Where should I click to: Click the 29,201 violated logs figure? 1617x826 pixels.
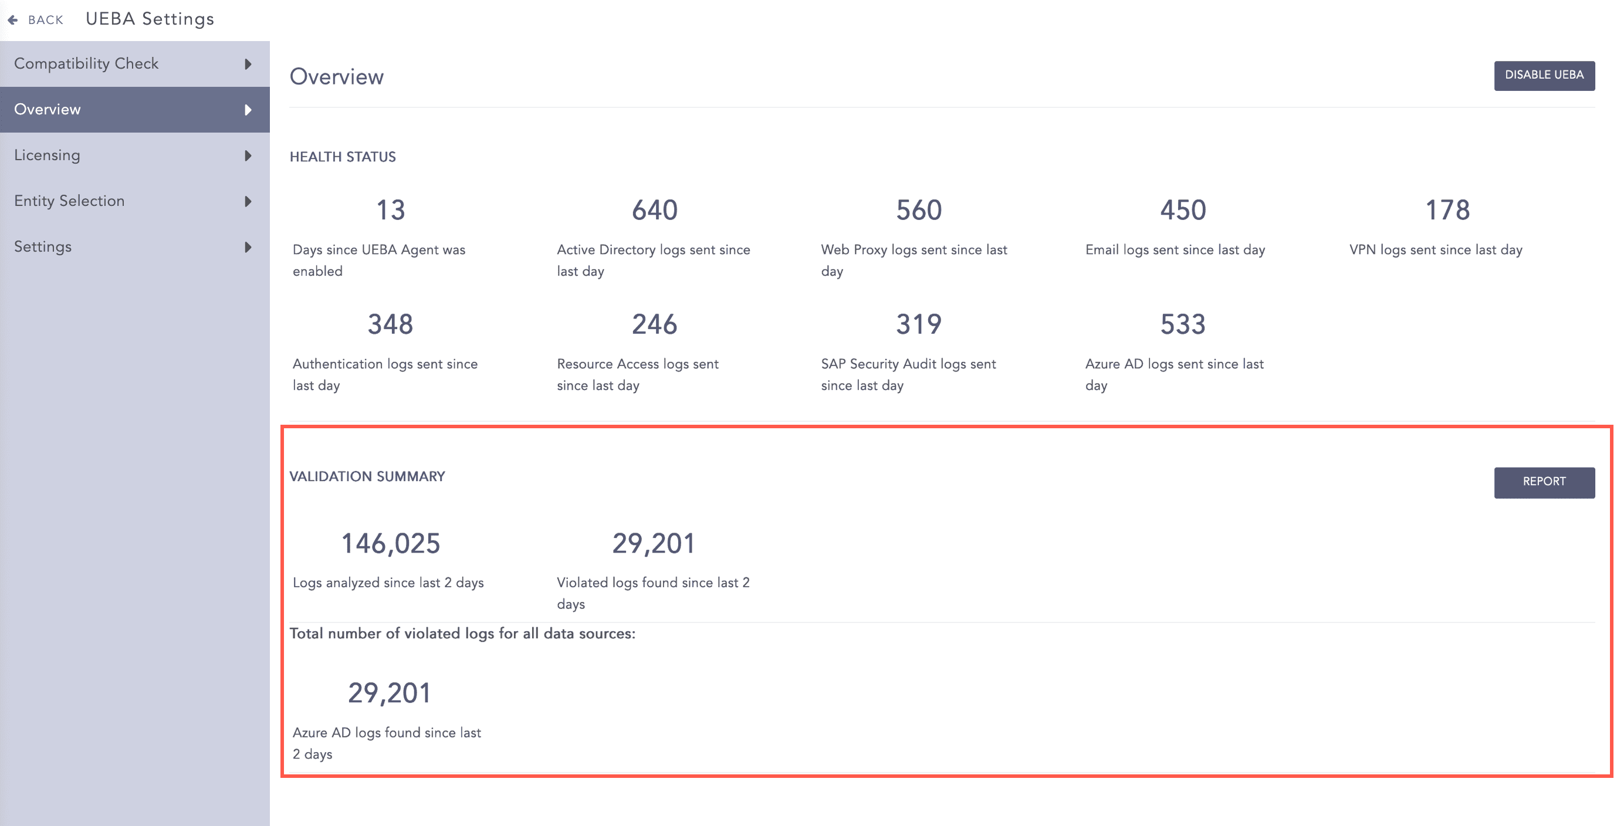(x=654, y=544)
